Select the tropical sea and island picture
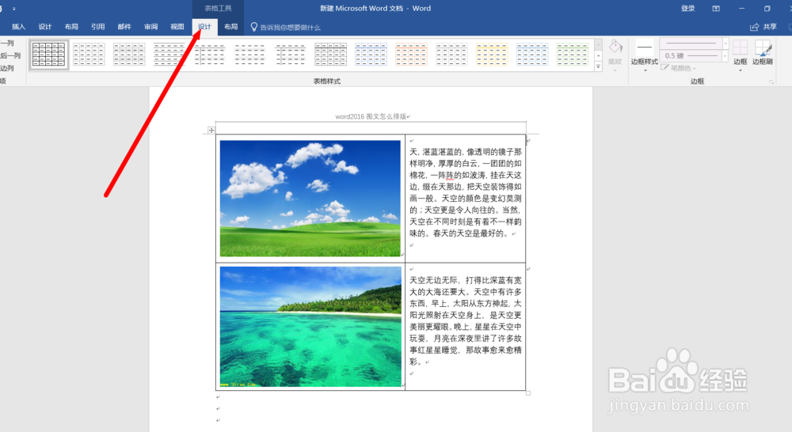Viewport: 792px width, 432px height. tap(310, 327)
